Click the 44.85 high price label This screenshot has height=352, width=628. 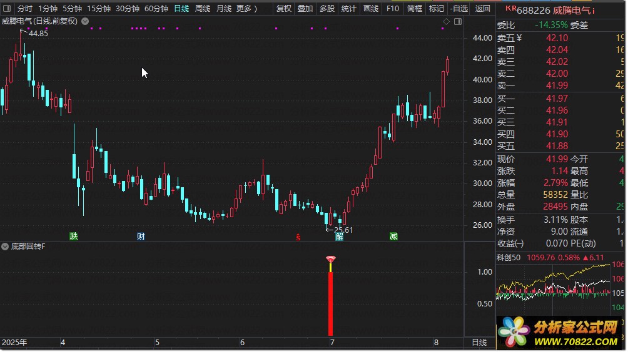(x=38, y=34)
